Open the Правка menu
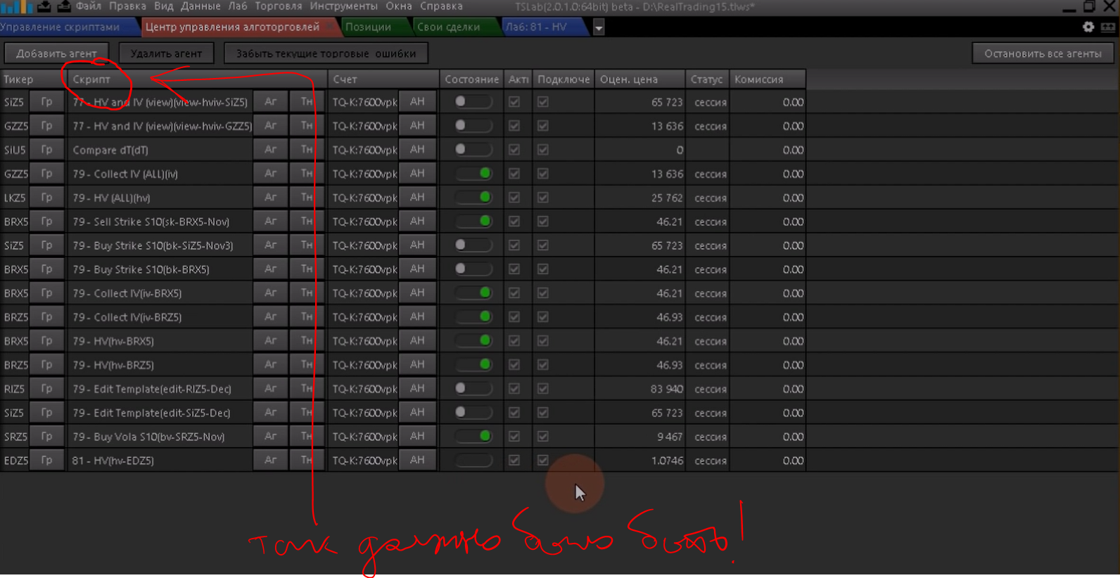1120x578 pixels. (128, 6)
